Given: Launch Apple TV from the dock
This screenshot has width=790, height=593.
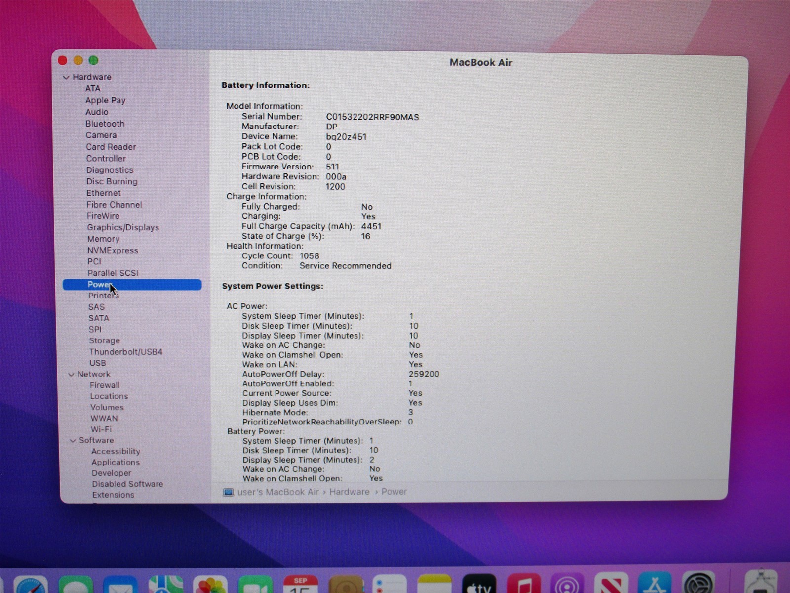Looking at the screenshot, I should pyautogui.click(x=479, y=586).
